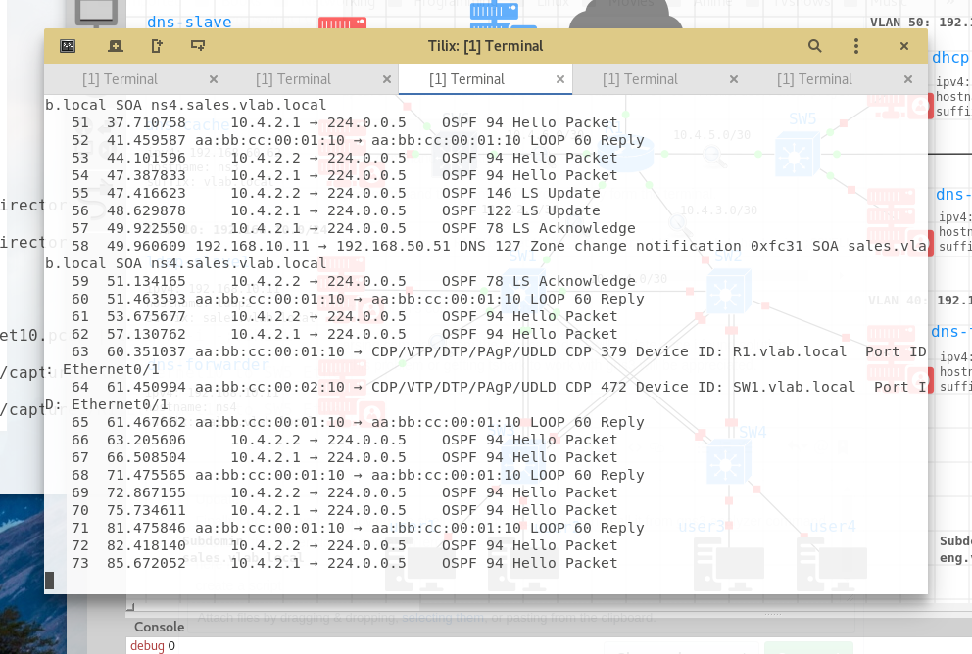Viewport: 972px width, 654px height.
Task: Click the green progress bar near the console
Action: pos(808,648)
